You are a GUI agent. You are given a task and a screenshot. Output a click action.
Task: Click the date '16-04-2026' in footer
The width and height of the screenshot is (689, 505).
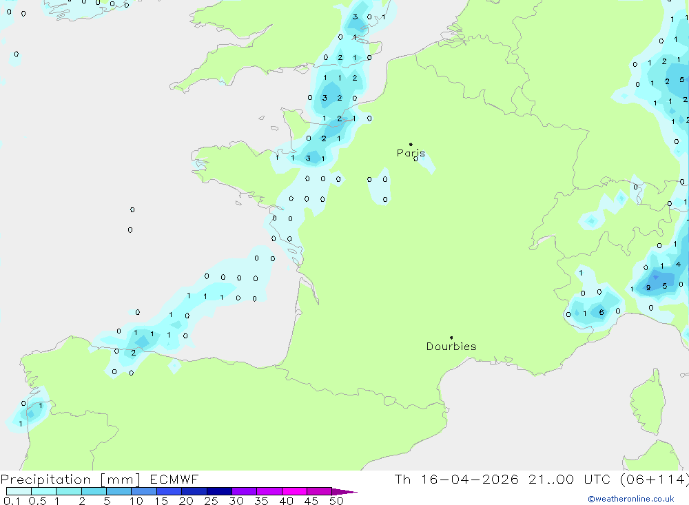470,480
